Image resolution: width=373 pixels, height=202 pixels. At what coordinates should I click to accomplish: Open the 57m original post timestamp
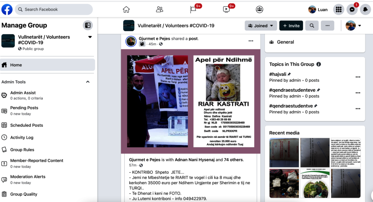click(x=133, y=165)
